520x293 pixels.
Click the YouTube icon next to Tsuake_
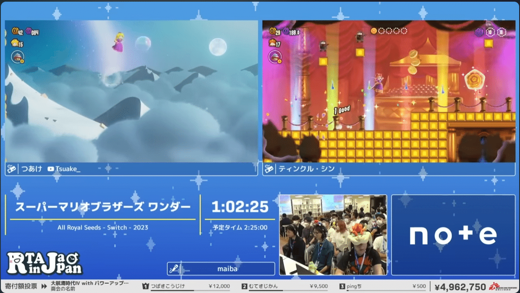coord(51,169)
